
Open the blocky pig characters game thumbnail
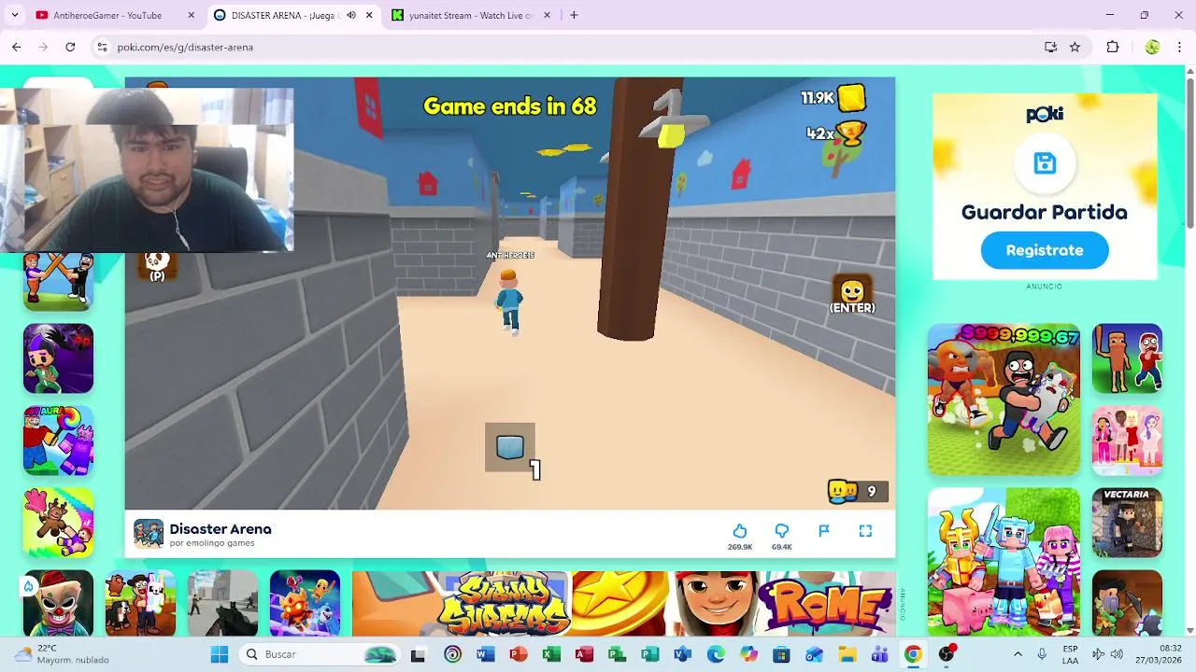[x=1004, y=562]
